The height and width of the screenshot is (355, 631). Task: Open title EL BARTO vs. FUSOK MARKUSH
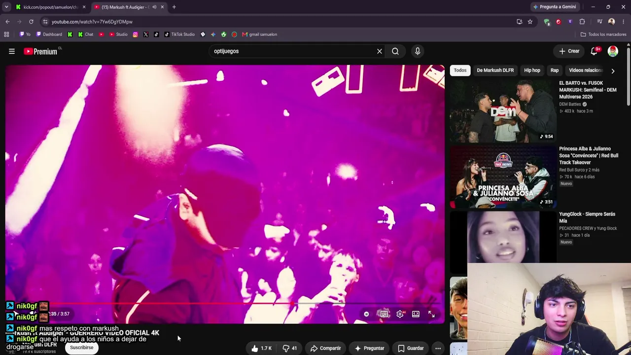point(588,90)
